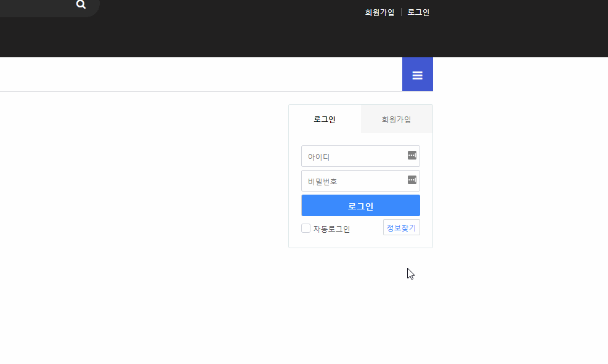Click password manager icon in 비밀번호 field
The image size is (608, 364).
tap(412, 180)
